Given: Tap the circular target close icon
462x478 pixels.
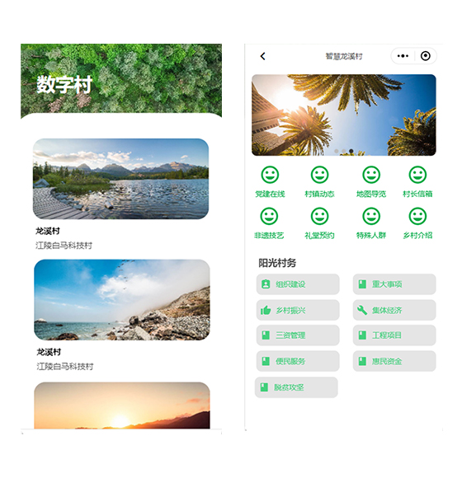Looking at the screenshot, I should 425,56.
